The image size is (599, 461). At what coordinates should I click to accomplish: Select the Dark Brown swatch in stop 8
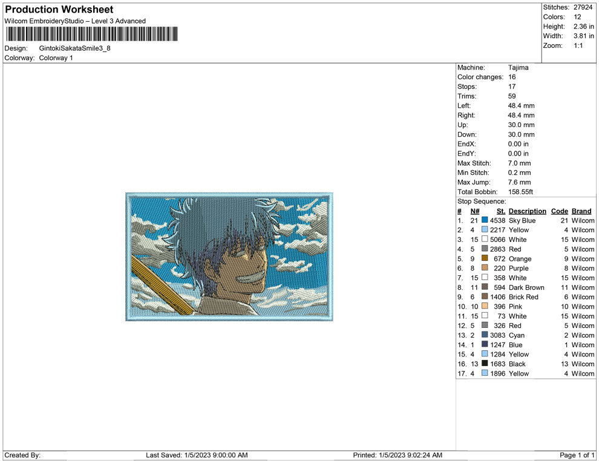click(485, 287)
